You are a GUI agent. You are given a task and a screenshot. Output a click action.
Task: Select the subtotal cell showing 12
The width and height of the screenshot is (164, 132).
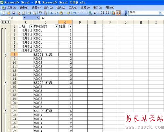point(65,83)
